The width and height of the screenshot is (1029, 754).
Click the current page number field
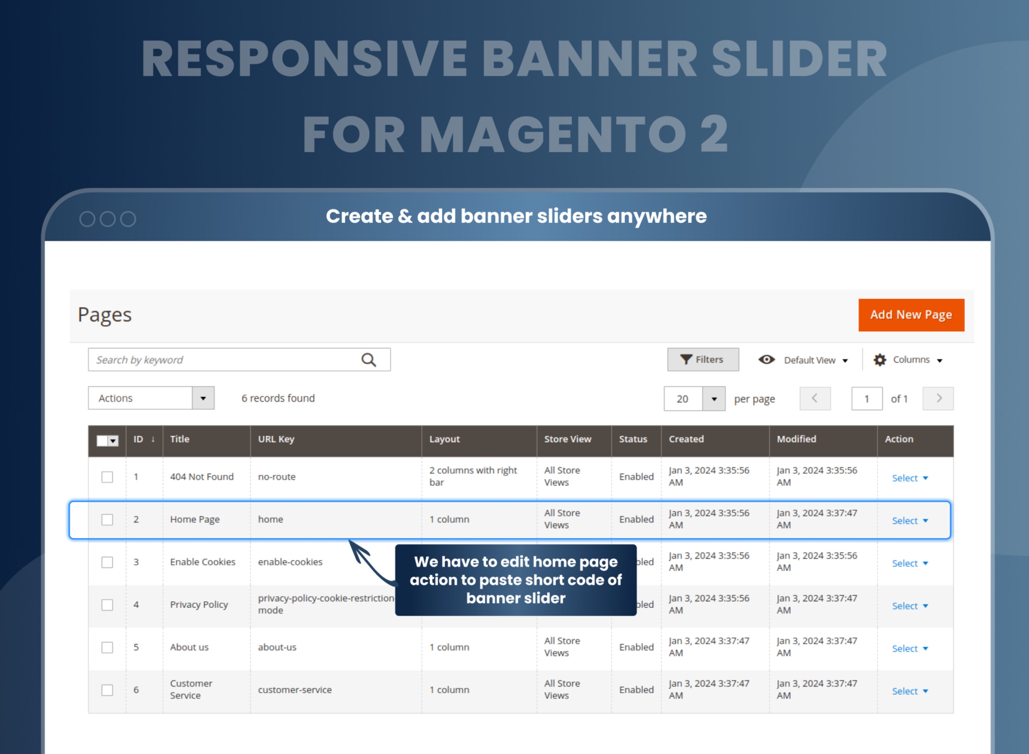(x=867, y=398)
